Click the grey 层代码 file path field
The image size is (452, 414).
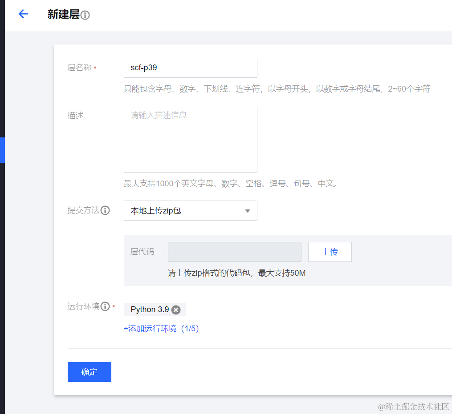click(x=235, y=252)
